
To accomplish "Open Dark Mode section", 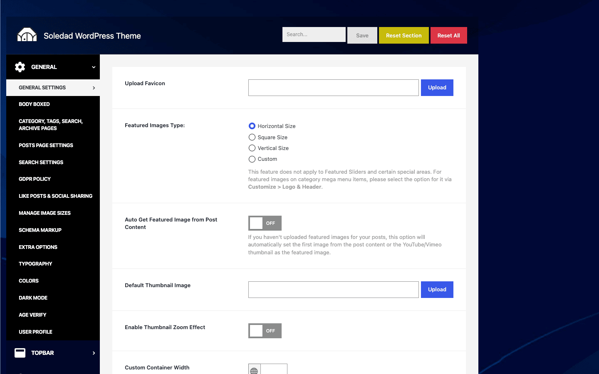I will point(53,298).
